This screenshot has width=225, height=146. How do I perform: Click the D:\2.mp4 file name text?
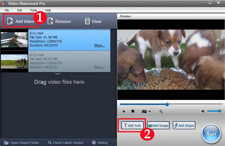point(37,55)
